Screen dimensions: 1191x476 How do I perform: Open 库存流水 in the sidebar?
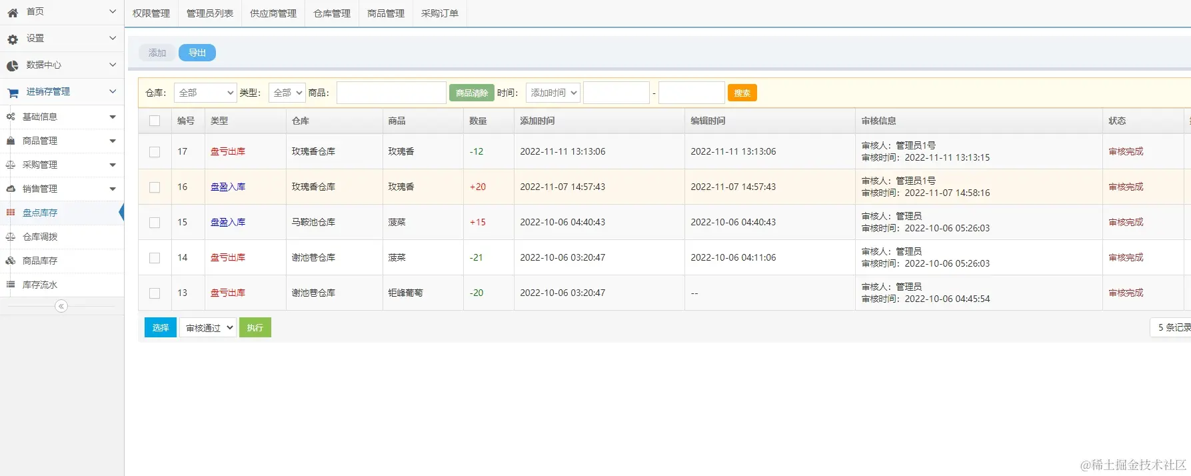point(40,285)
